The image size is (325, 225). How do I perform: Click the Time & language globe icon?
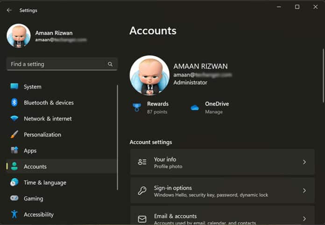coord(14,182)
